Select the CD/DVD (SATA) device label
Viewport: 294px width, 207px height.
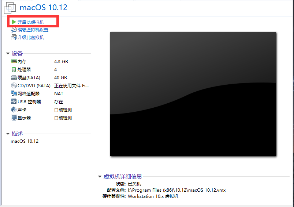pyautogui.click(x=34, y=86)
